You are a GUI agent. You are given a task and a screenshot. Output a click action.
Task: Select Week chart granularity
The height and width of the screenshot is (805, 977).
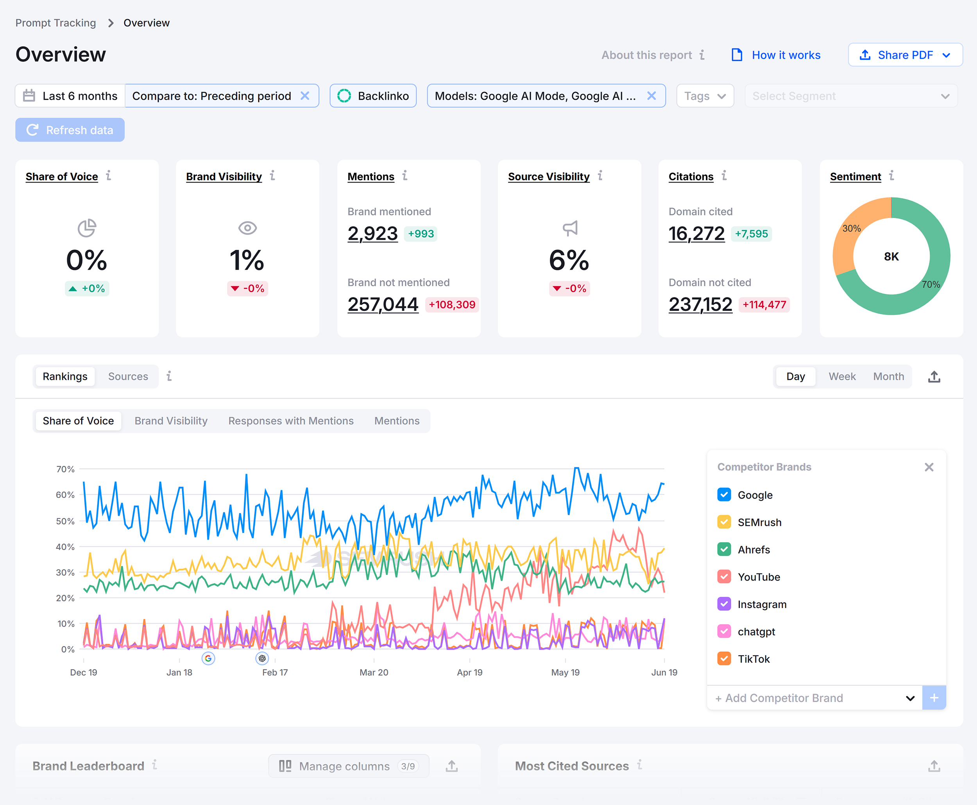842,376
